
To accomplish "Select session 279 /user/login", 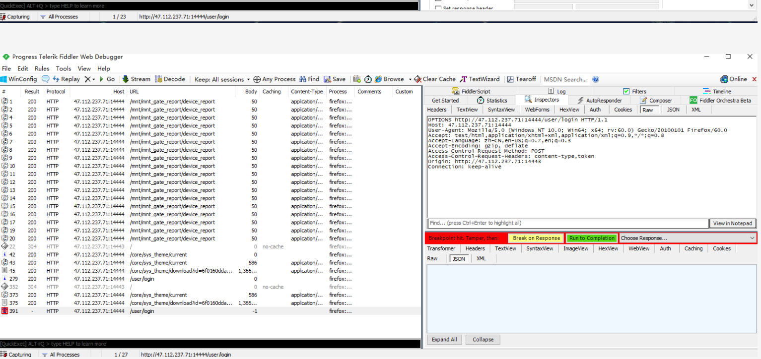I will point(210,279).
